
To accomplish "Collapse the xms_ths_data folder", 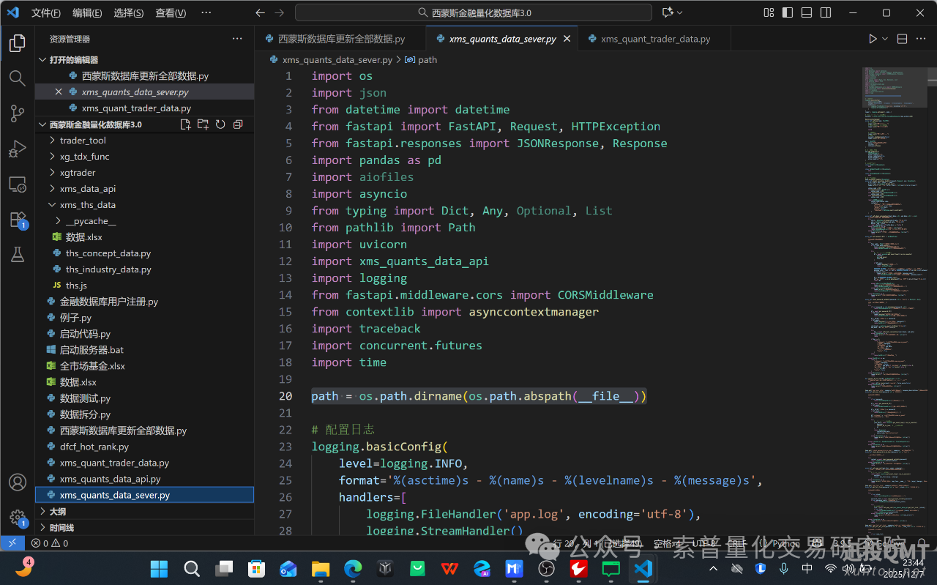I will tap(87, 205).
